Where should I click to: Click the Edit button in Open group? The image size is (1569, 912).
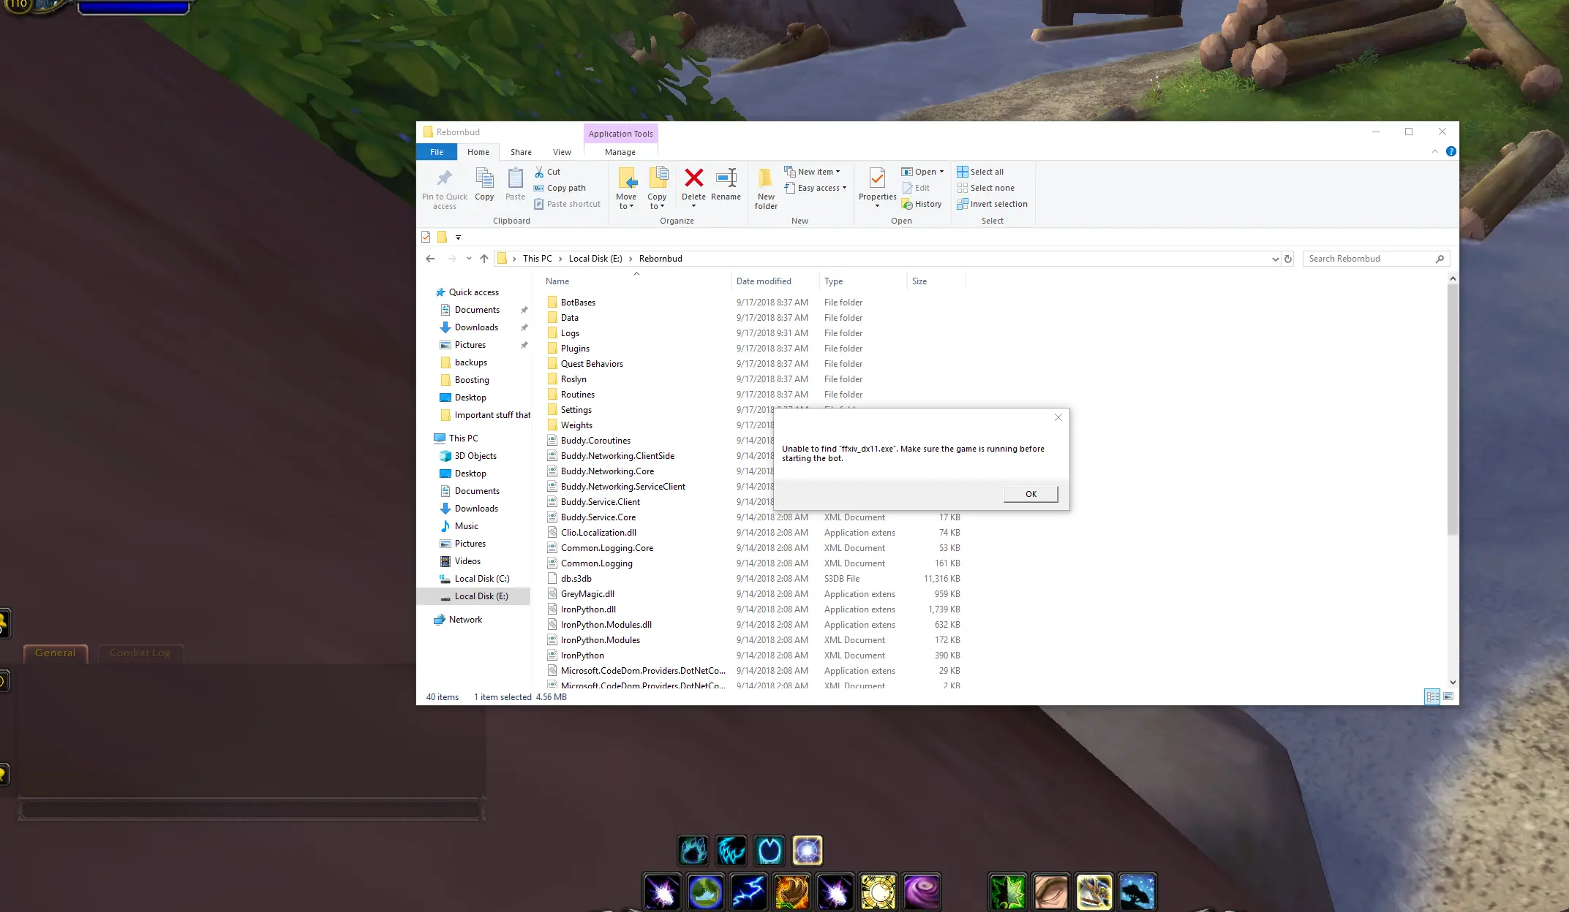916,188
